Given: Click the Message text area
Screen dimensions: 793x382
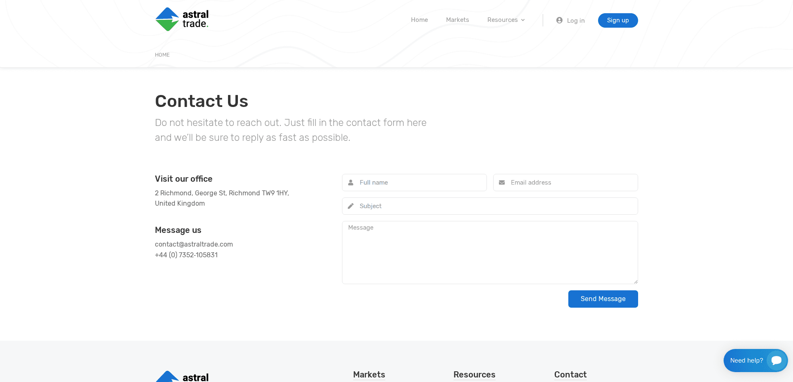Looking at the screenshot, I should [489, 252].
